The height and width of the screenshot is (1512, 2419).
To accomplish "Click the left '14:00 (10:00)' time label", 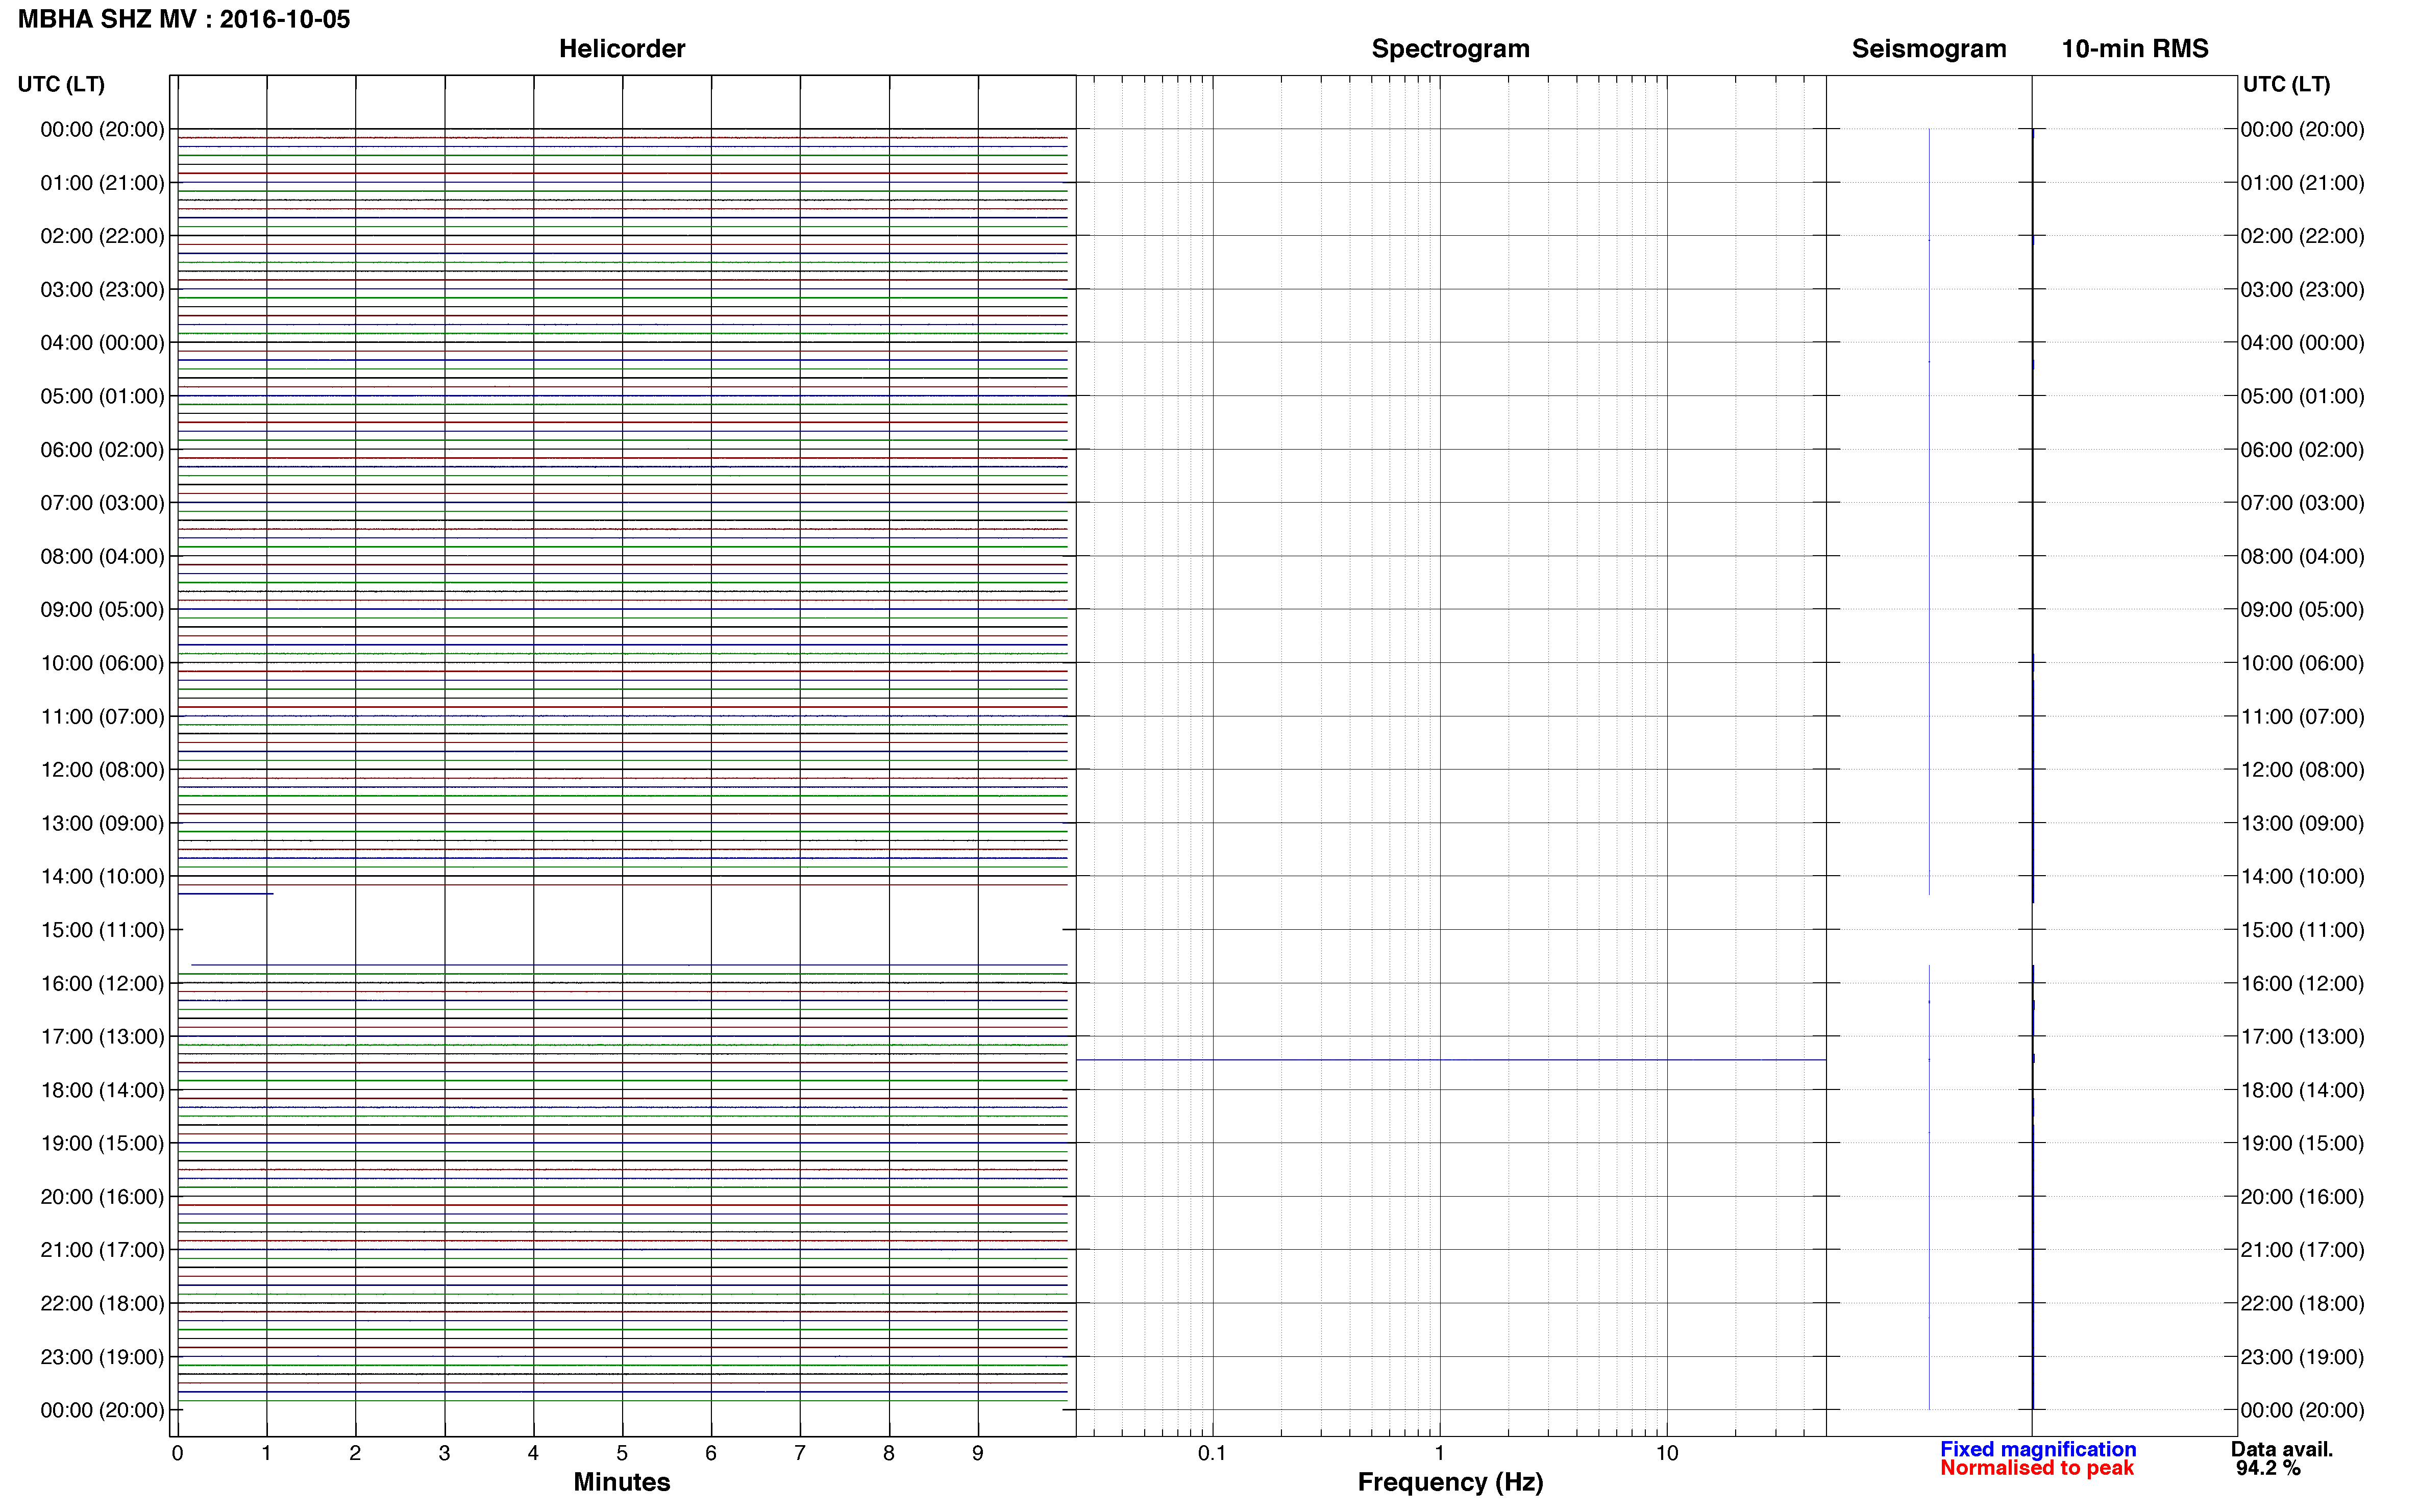I will point(102,877).
